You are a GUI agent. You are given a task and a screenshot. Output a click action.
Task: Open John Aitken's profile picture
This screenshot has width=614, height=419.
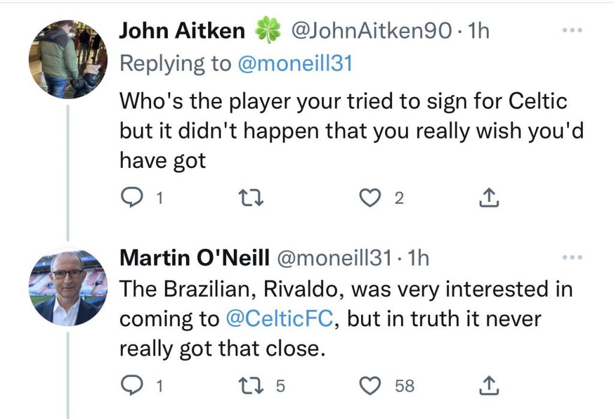click(68, 59)
